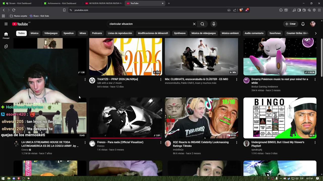
Task: Open XQC Reacts Lookmaxxing video thumbnail
Action: pos(201,118)
